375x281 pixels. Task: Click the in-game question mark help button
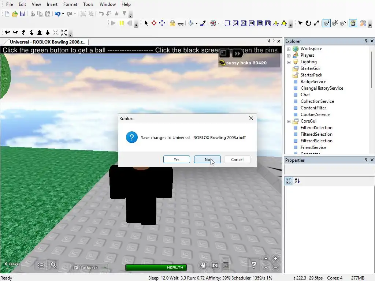(254, 265)
